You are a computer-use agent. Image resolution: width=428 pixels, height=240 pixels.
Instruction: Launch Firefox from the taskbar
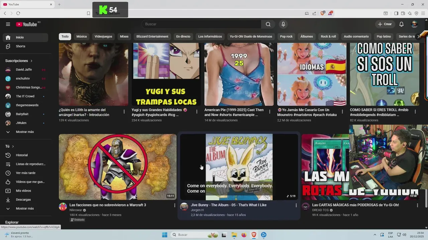(x=244, y=235)
